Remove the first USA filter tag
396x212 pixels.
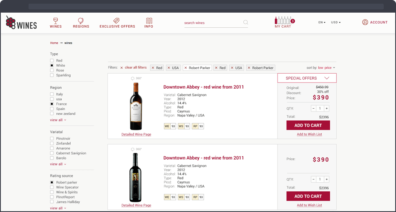[169, 68]
